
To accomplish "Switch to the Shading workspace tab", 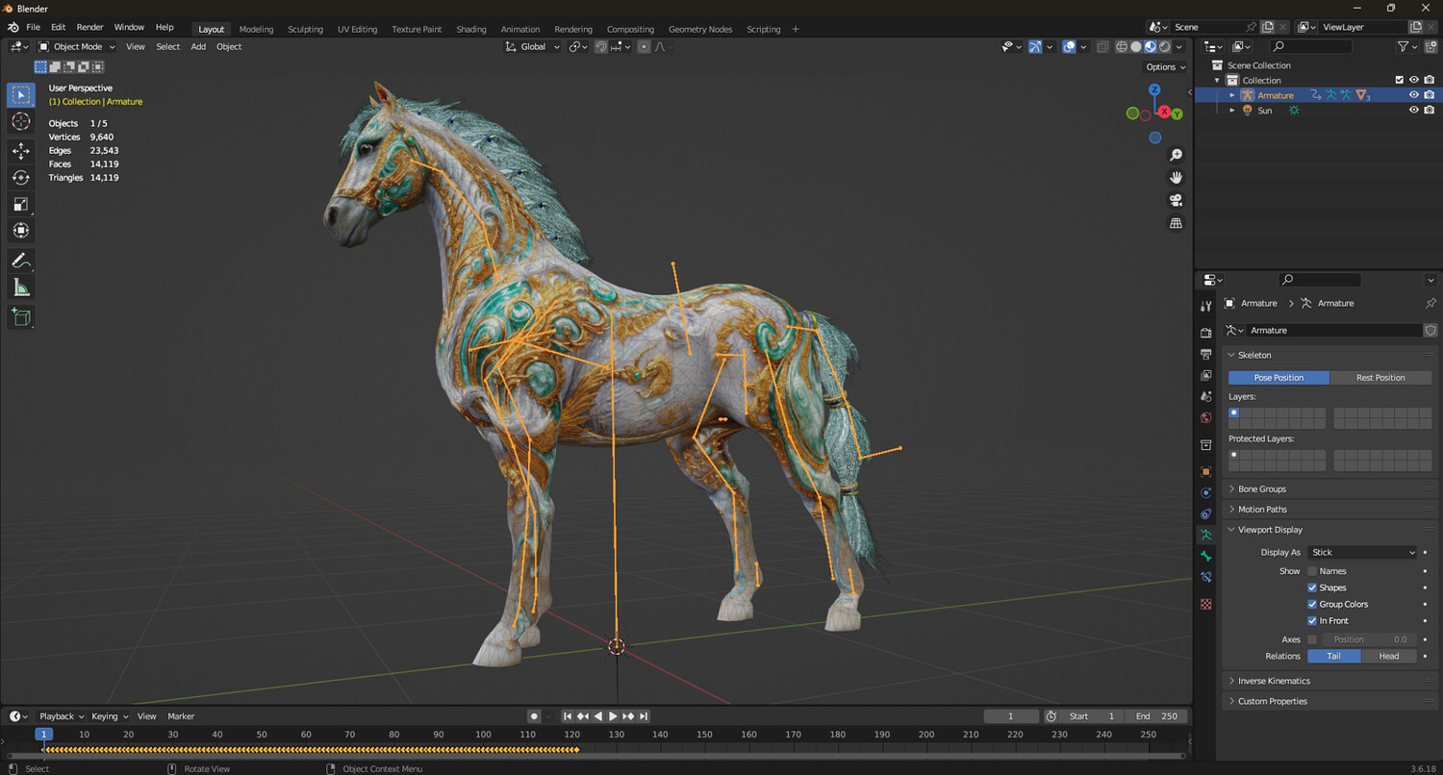I will coord(471,29).
